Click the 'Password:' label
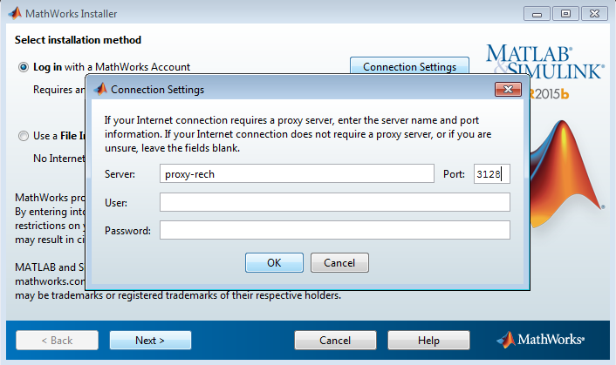Screen dimensions: 616x365 pyautogui.click(x=127, y=231)
